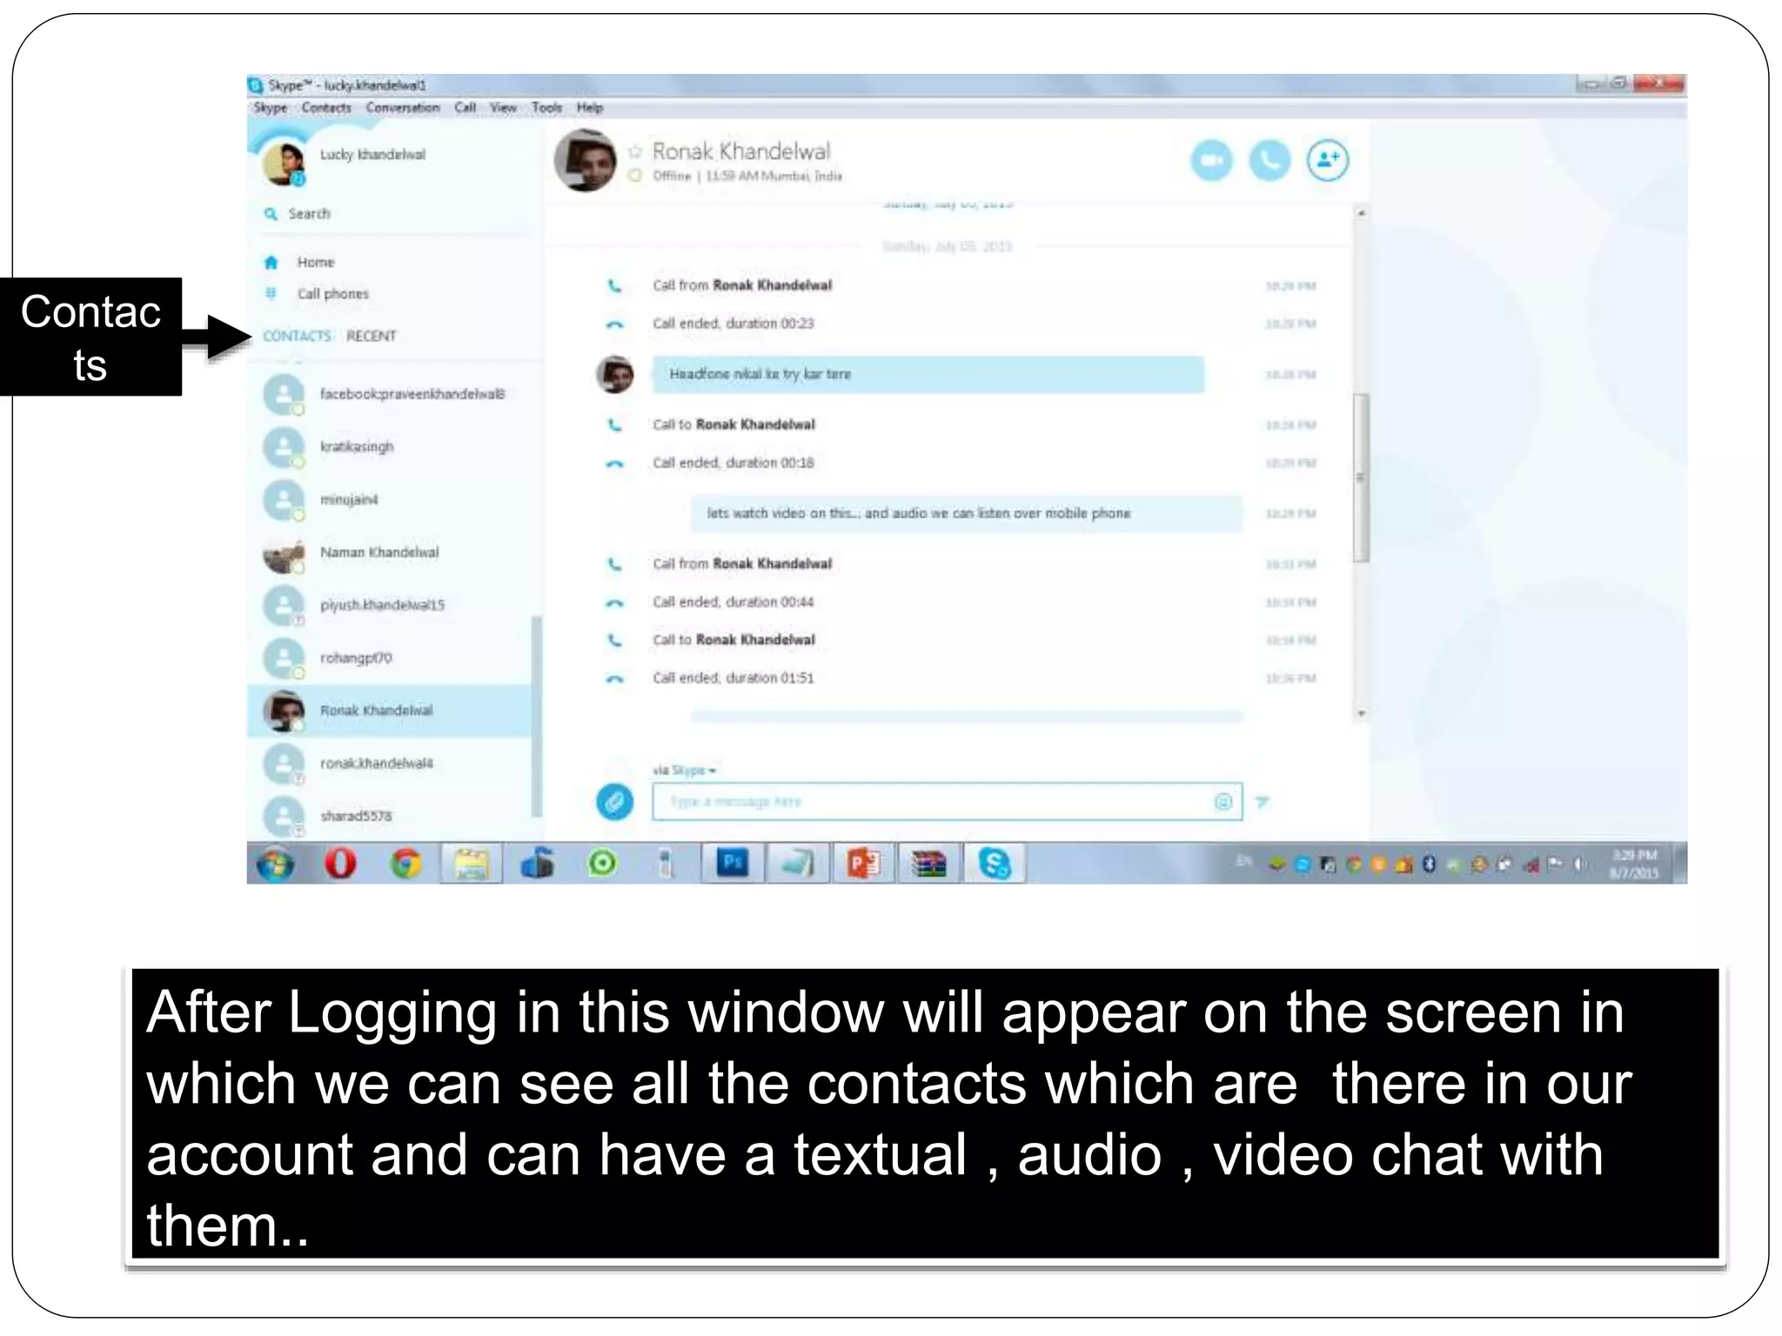Start a voice call using the phone button
Viewport: 1782px width, 1336px height.
click(x=1270, y=161)
